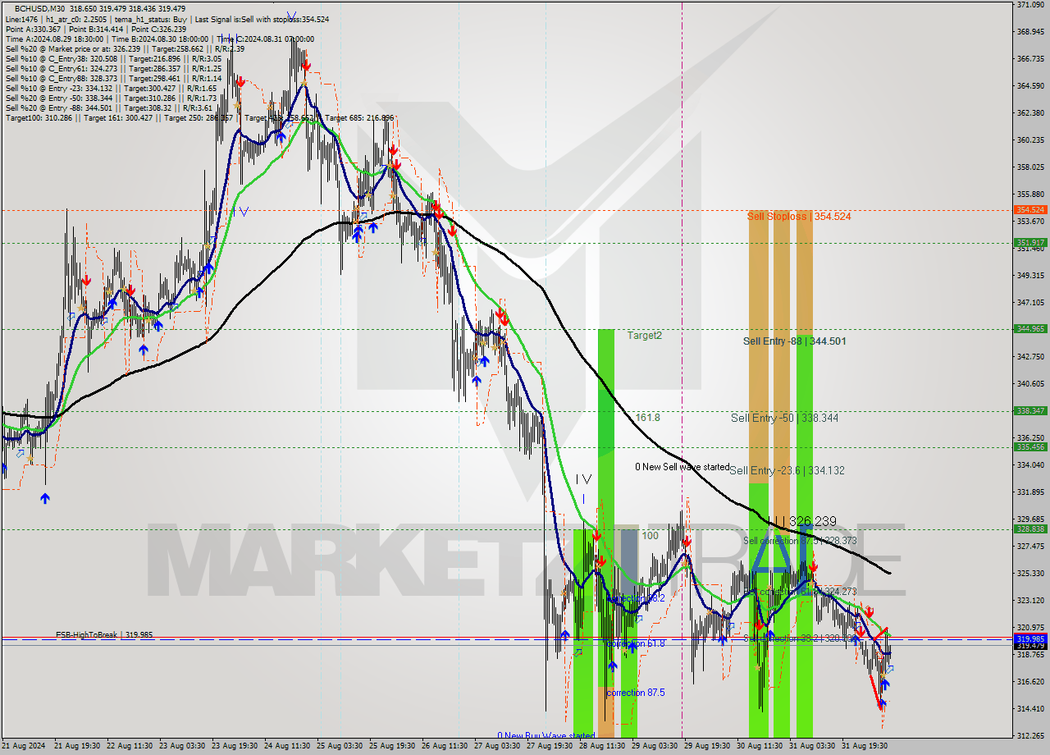Click the green 335.456 price tag on axis

point(1030,447)
